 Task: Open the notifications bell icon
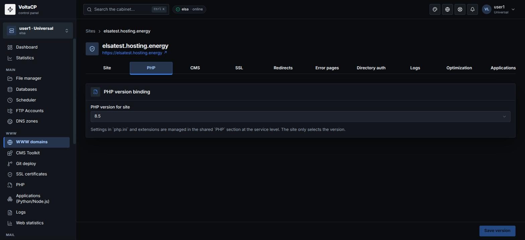[x=472, y=9]
